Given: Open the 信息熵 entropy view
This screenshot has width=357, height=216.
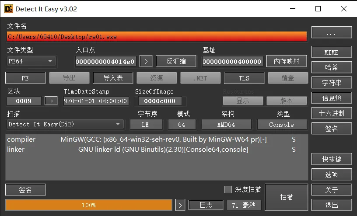Looking at the screenshot, I should [332, 98].
